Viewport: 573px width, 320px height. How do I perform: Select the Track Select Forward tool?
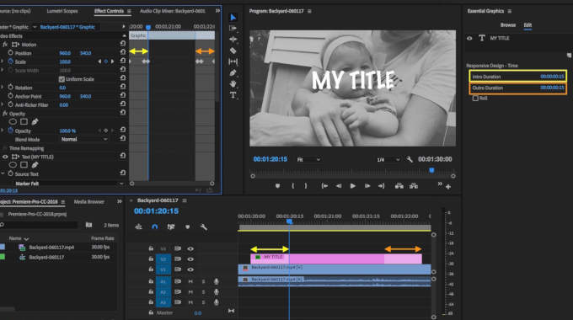[233, 28]
